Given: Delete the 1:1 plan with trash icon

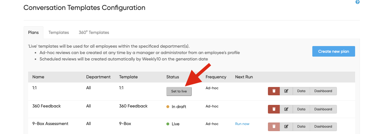Looking at the screenshot, I should pyautogui.click(x=274, y=91).
